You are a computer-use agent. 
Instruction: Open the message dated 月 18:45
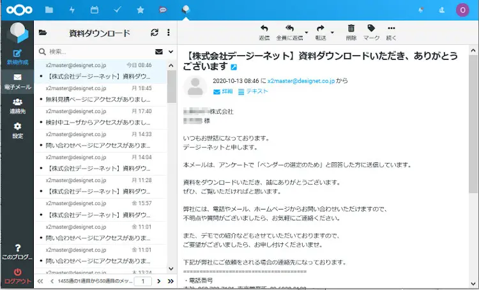coord(101,95)
